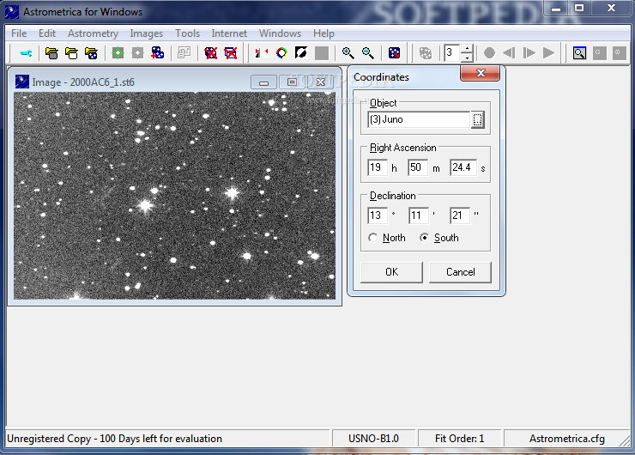Open the Edit menu
Viewport: 635px width, 455px height.
tap(47, 33)
